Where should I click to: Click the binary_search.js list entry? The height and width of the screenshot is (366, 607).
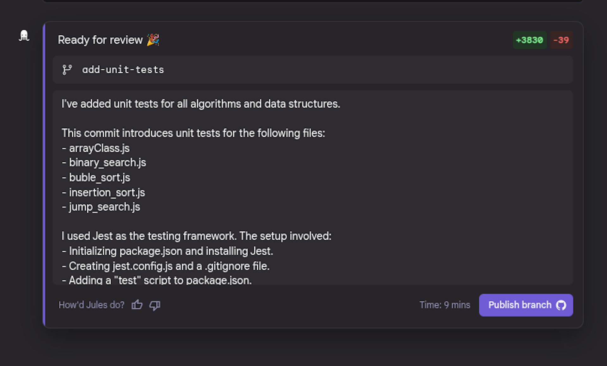click(x=107, y=163)
